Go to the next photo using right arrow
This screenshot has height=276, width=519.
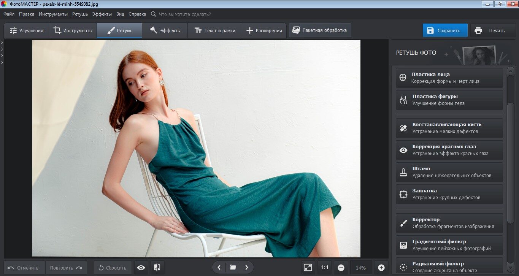[x=247, y=268]
